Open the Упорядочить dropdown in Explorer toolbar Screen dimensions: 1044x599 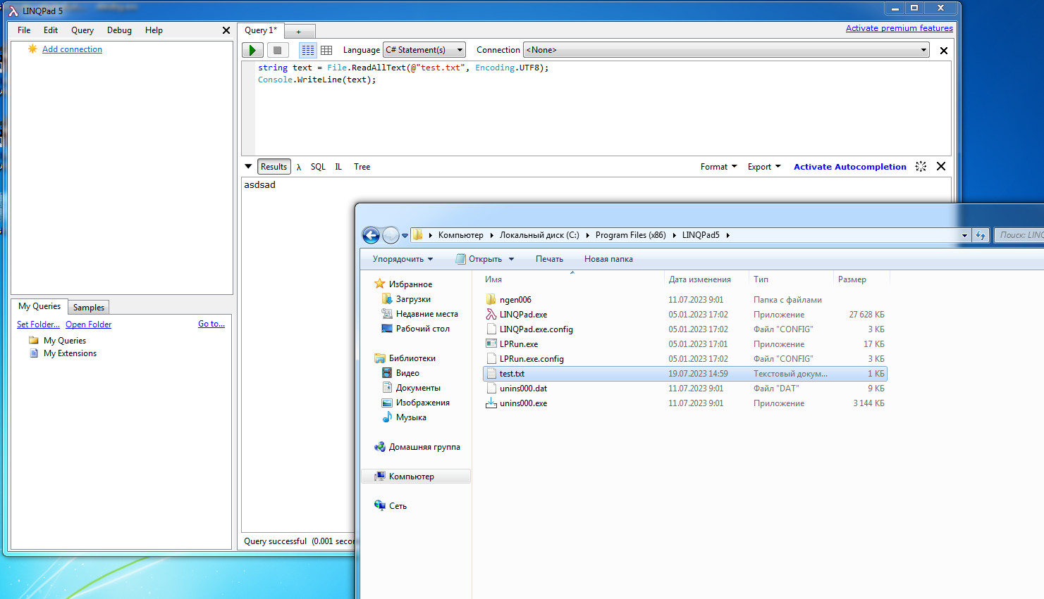403,259
